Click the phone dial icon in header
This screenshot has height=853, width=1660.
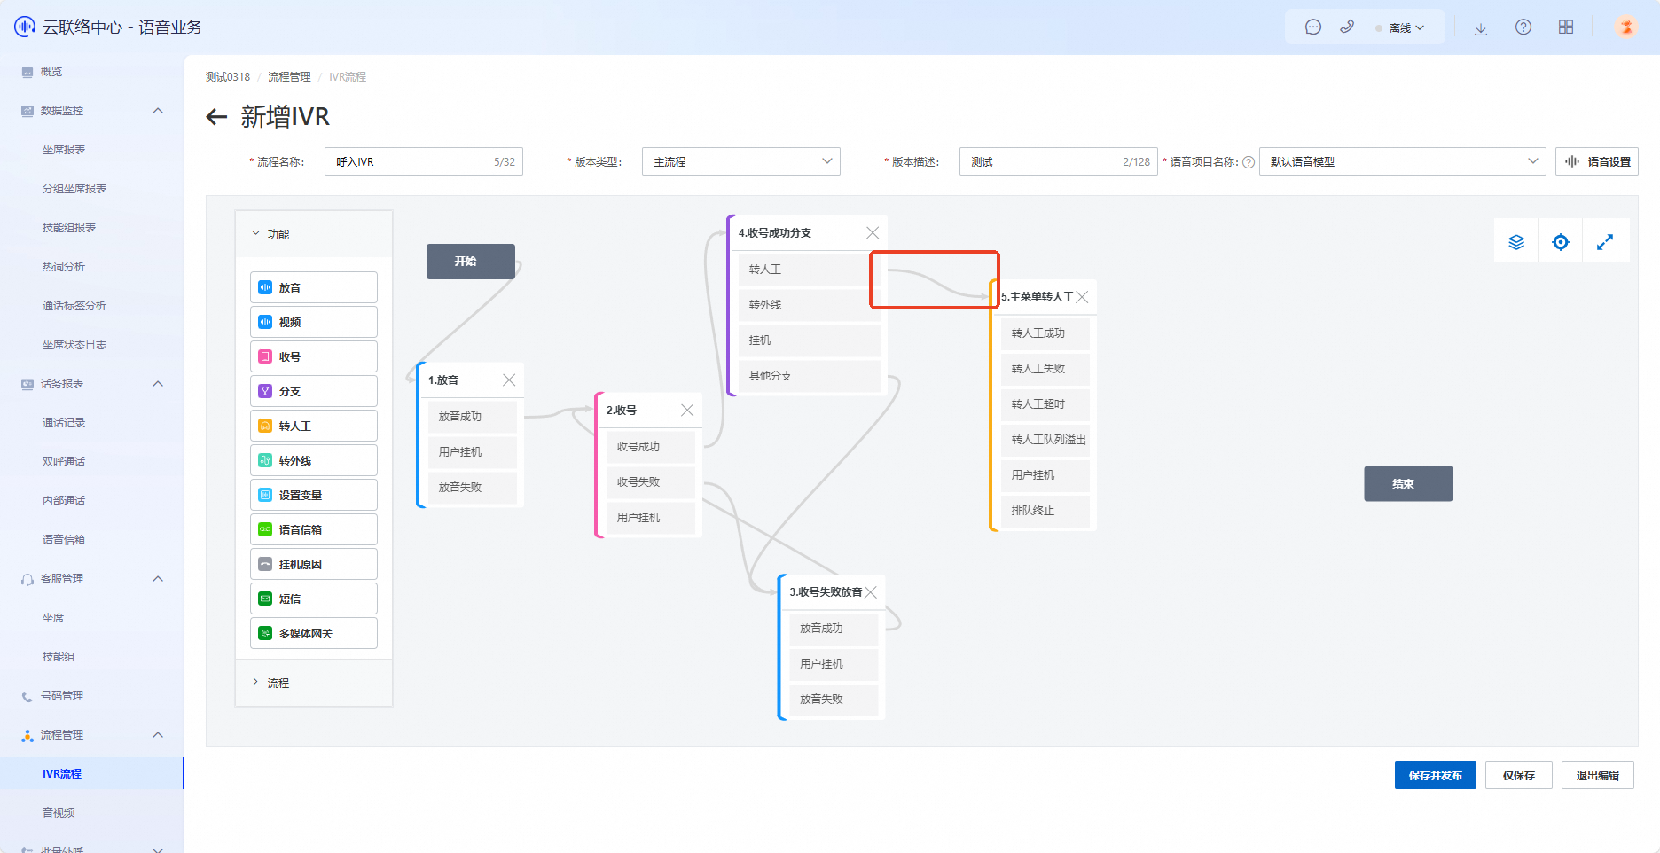[x=1347, y=27]
